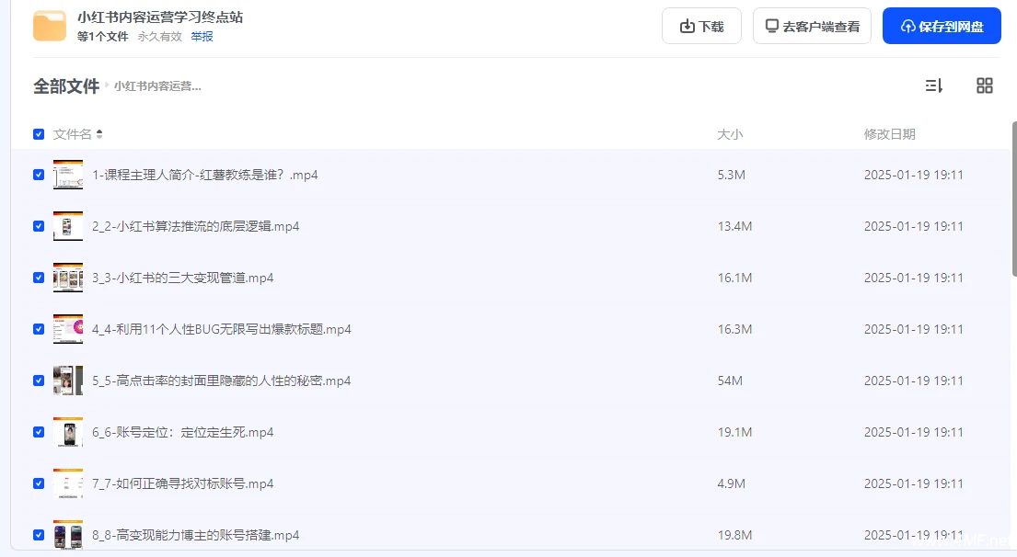Image resolution: width=1017 pixels, height=557 pixels.
Task: Click thumbnail of 高变现能力博主的账号搭建 video
Action: [68, 535]
